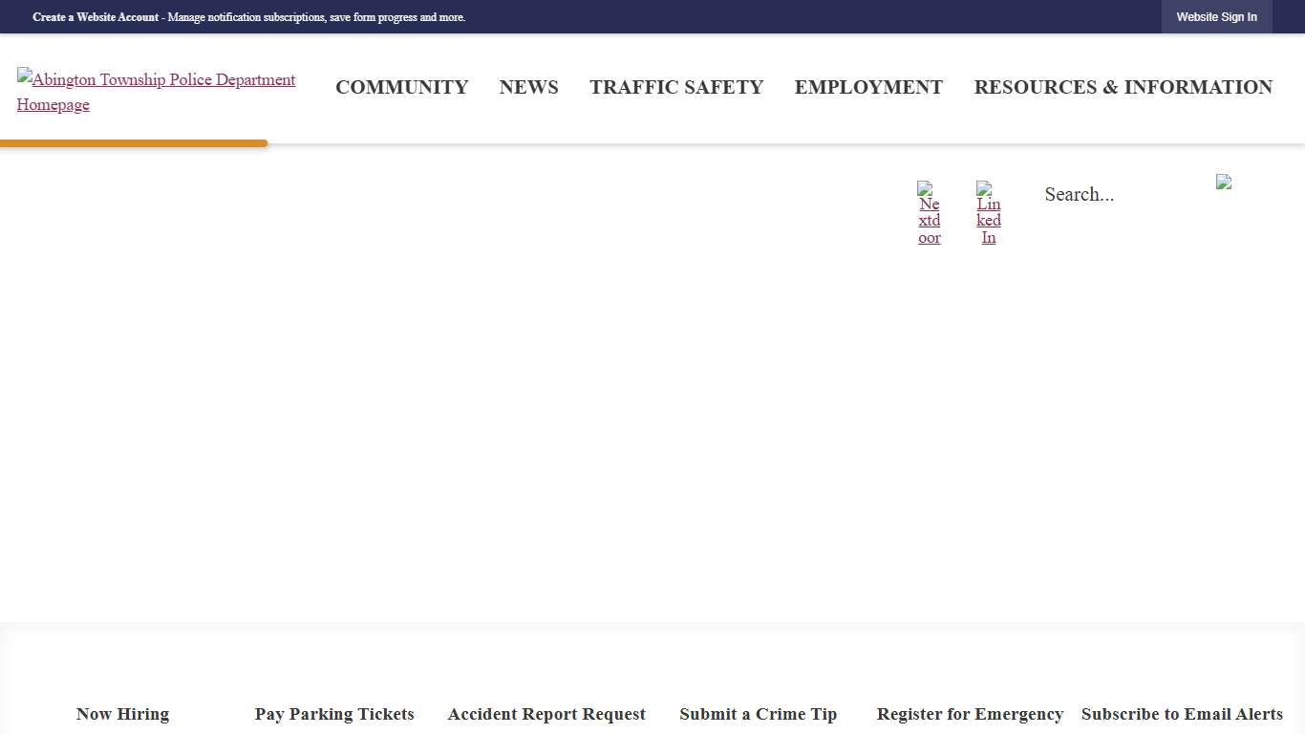Open the COMMUNITY menu

pos(401,87)
